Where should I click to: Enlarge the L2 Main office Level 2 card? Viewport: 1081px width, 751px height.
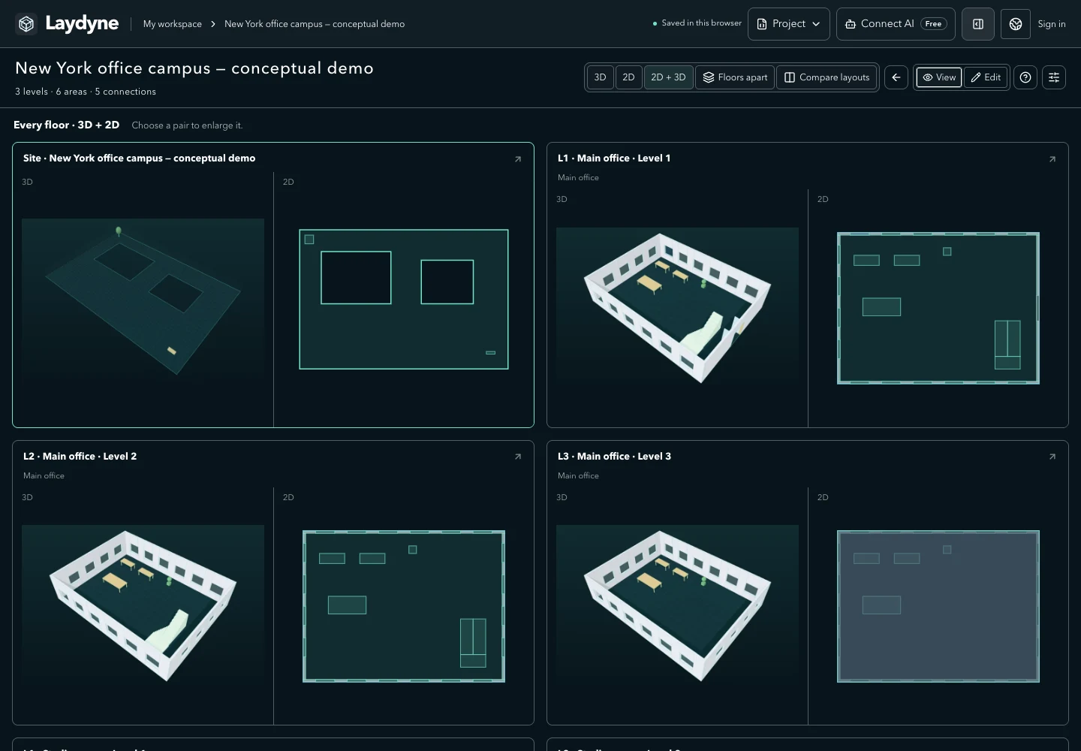[518, 457]
